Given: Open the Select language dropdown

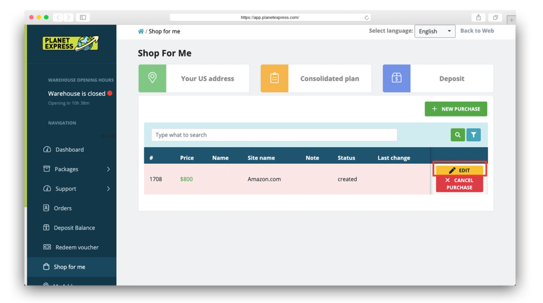Looking at the screenshot, I should pos(435,31).
